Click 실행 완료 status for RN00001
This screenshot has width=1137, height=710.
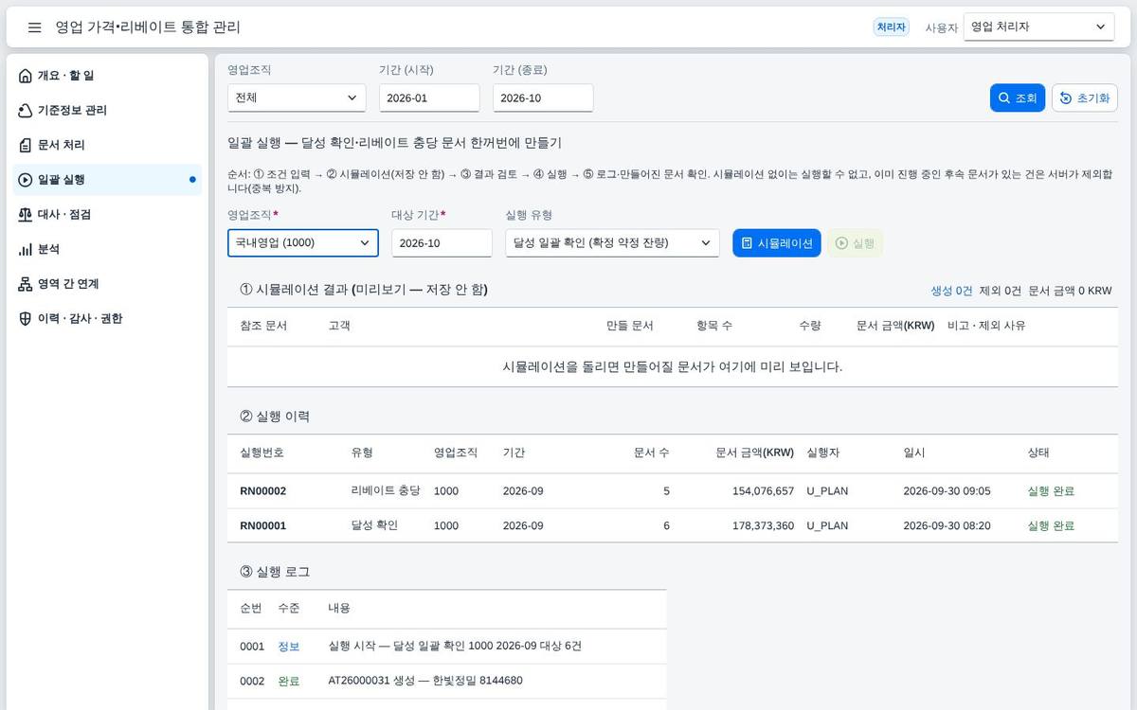coord(1051,525)
